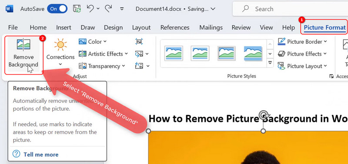348x164 pixels.
Task: Click the Change Picture icon
Action: 139,54
